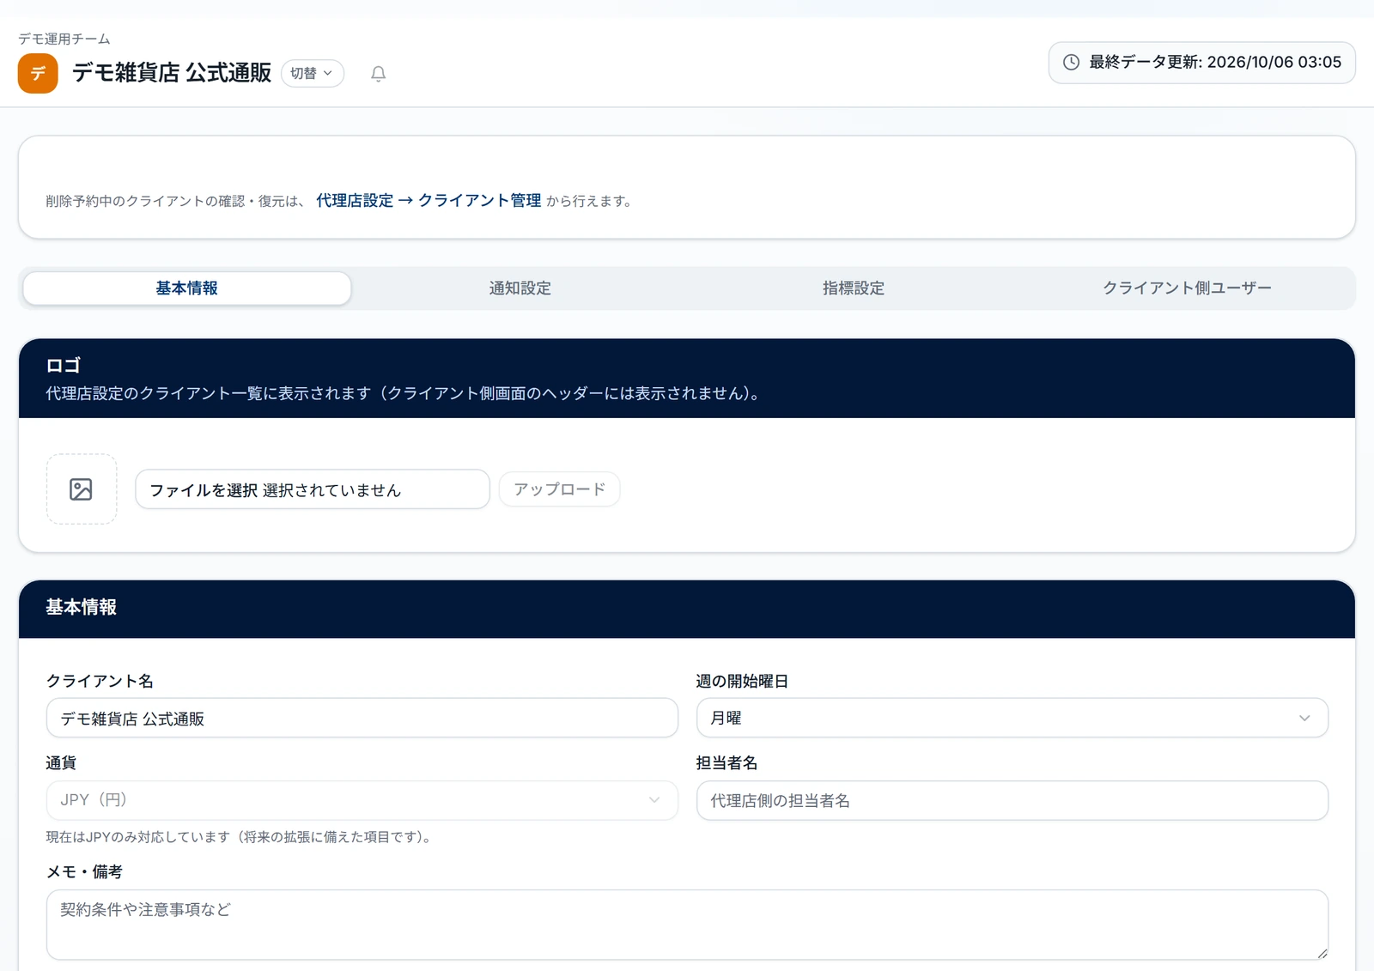Click the clock icon beside 最終データ更新

coord(1072,62)
